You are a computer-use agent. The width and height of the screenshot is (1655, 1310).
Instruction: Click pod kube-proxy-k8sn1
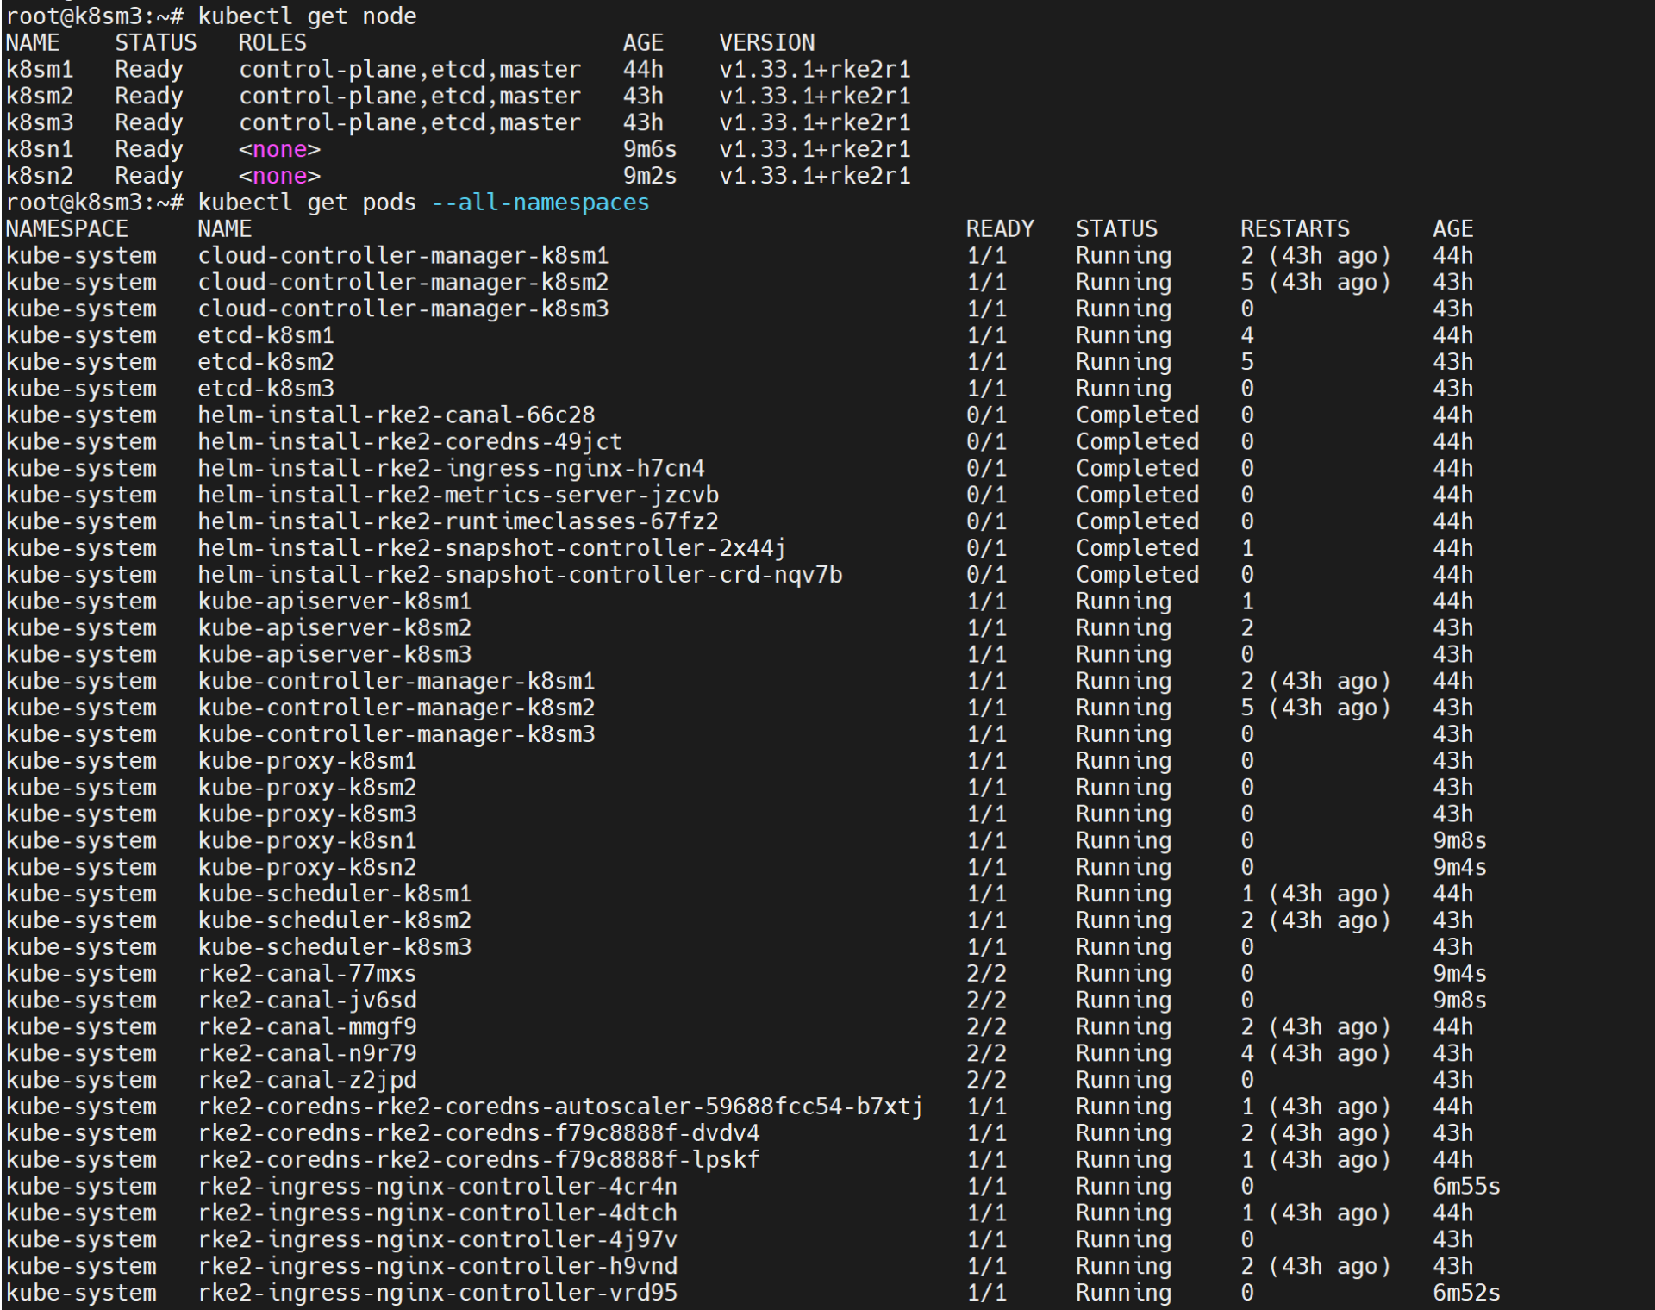tap(307, 841)
